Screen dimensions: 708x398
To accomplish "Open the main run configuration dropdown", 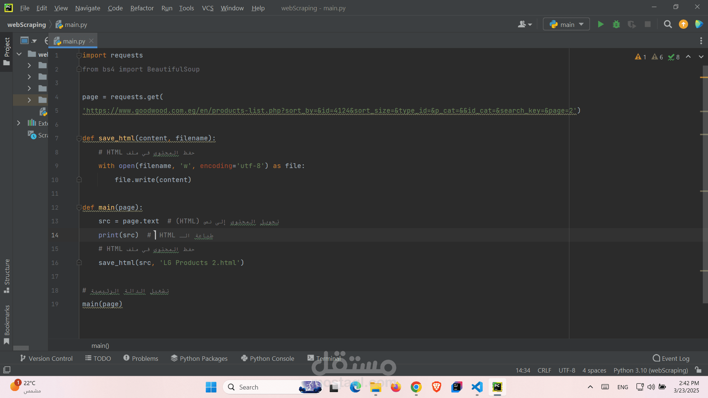I will (x=566, y=24).
